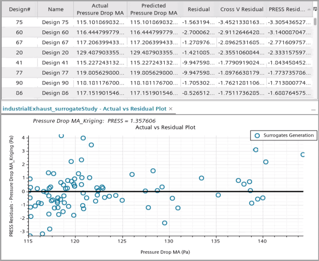Image resolution: width=319 pixels, height=261 pixels.
Task: Click the Design 86 row
Action: 55,92
